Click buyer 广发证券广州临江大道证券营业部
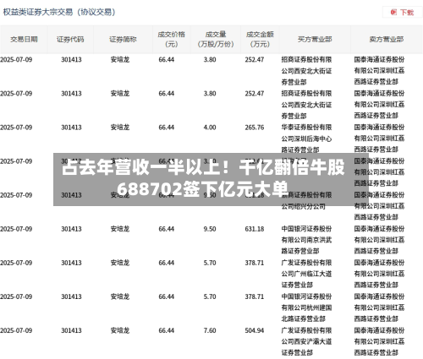Image resolution: width=423 pixels, height=359 pixels. (306, 274)
